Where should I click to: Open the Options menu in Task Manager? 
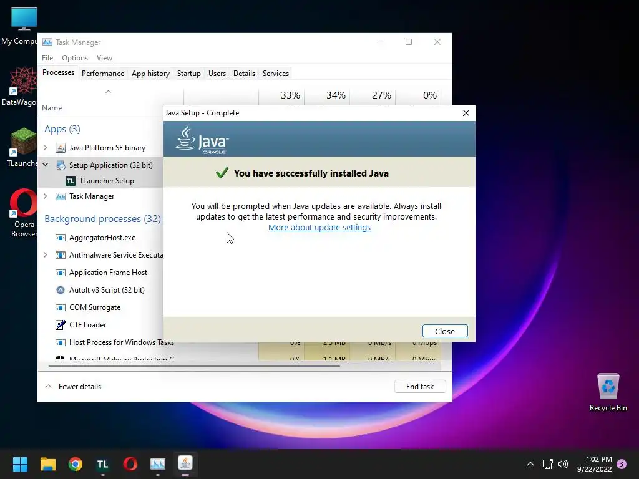pyautogui.click(x=75, y=58)
